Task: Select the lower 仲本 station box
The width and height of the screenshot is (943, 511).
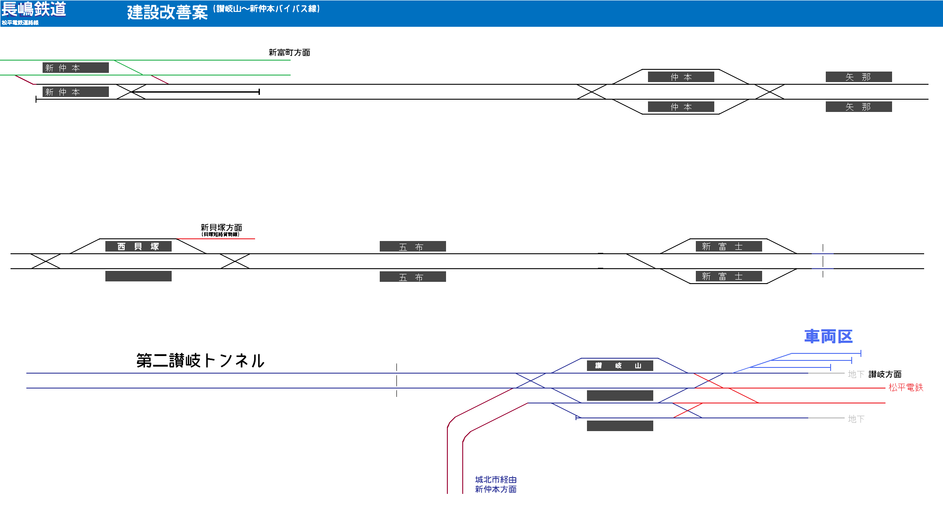Action: [681, 107]
